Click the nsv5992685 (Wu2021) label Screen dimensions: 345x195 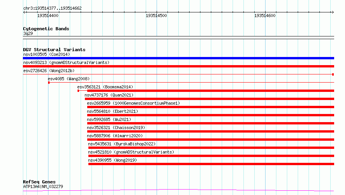coord(109,119)
